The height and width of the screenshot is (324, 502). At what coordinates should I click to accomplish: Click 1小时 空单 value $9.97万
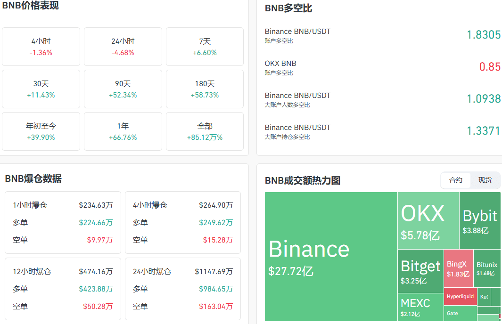click(100, 240)
